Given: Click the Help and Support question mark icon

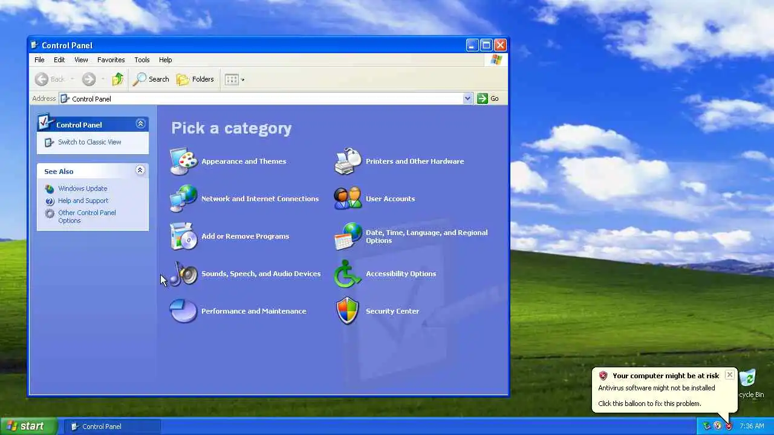Looking at the screenshot, I should point(50,201).
